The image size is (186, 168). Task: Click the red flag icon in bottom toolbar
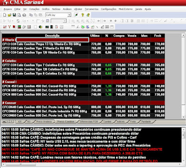pyautogui.click(x=14, y=27)
